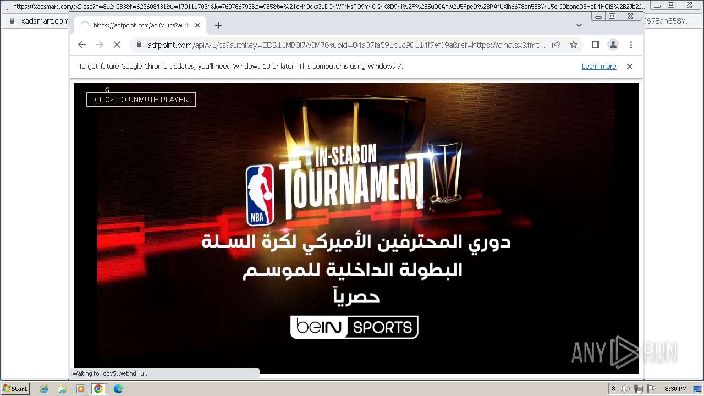Image resolution: width=704 pixels, height=396 pixels.
Task: Open the Chrome side panel
Action: pos(595,45)
